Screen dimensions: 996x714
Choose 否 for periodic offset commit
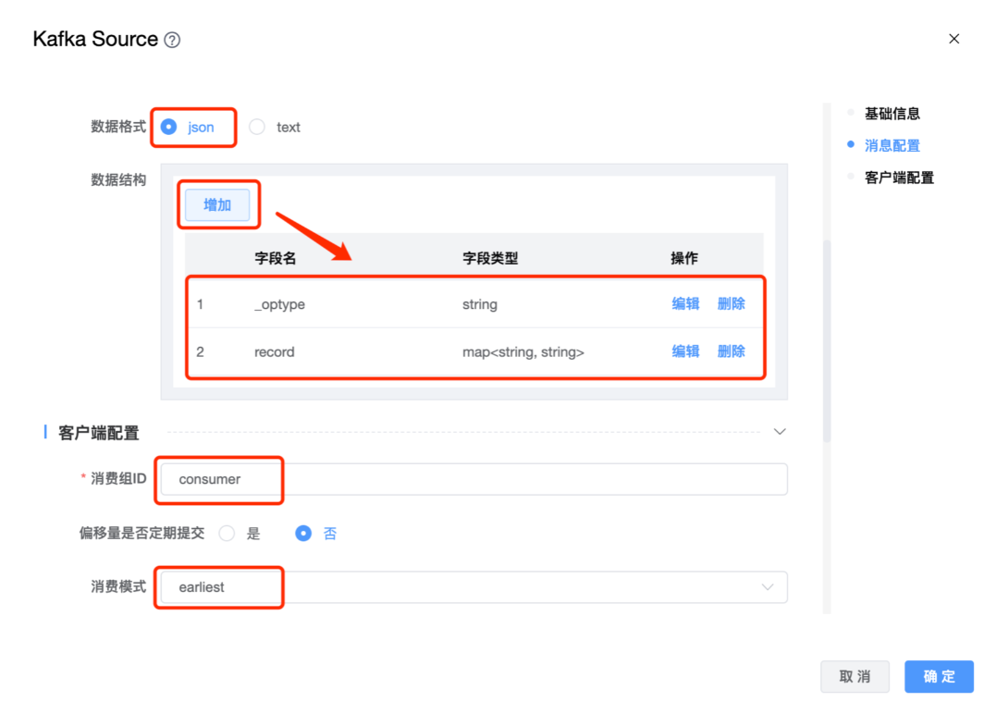(303, 534)
